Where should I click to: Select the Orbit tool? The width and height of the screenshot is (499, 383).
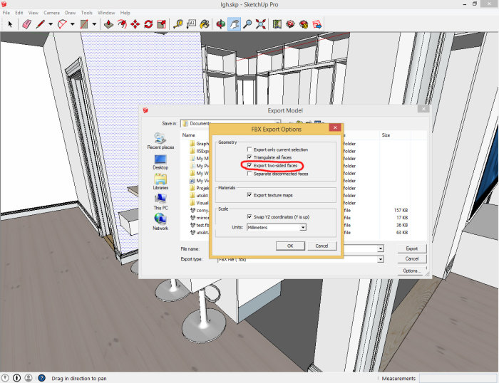[220, 24]
